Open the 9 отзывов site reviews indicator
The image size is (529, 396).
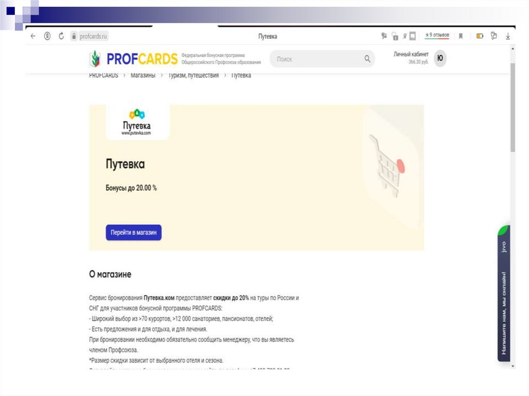pos(437,35)
